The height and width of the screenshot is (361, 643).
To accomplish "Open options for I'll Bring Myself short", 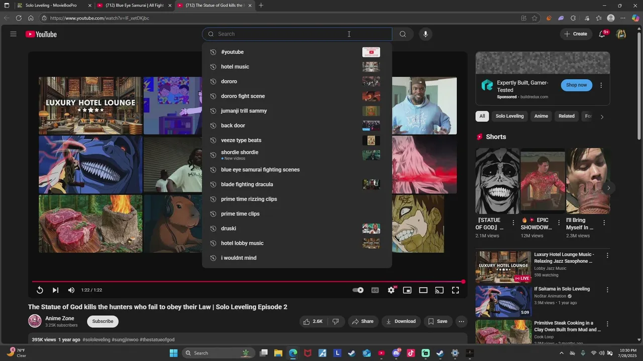I will coord(604,223).
